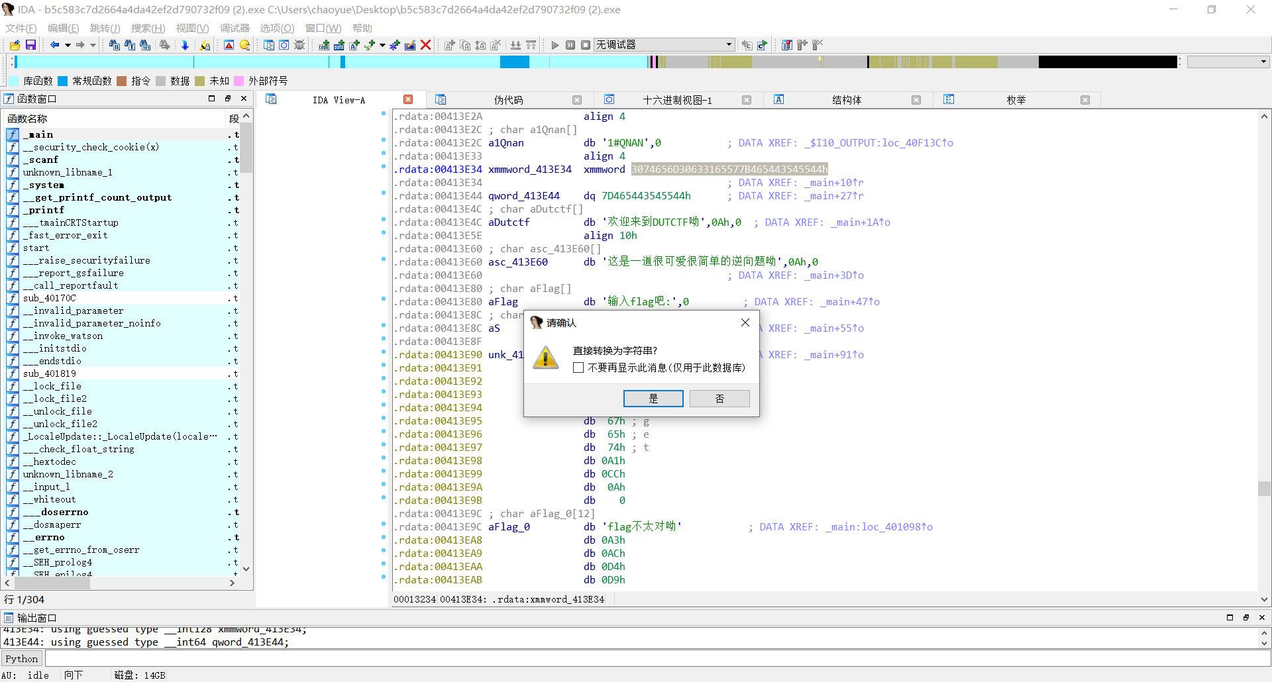Open the 调试器 menu

(x=234, y=28)
